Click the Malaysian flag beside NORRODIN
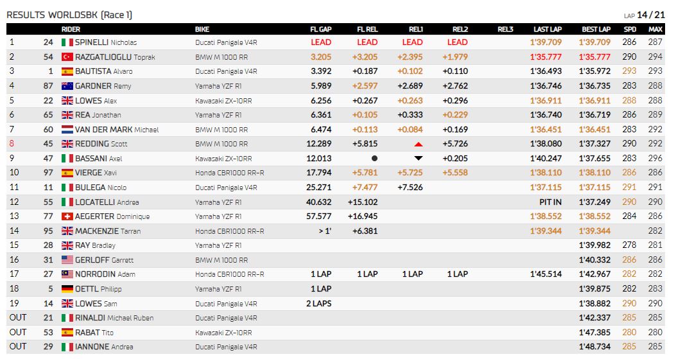 [67, 274]
